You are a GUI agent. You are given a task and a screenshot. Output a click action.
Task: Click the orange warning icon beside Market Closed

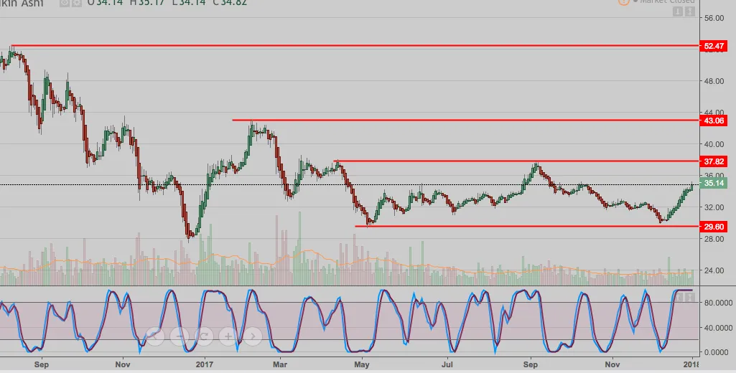pyautogui.click(x=623, y=2)
